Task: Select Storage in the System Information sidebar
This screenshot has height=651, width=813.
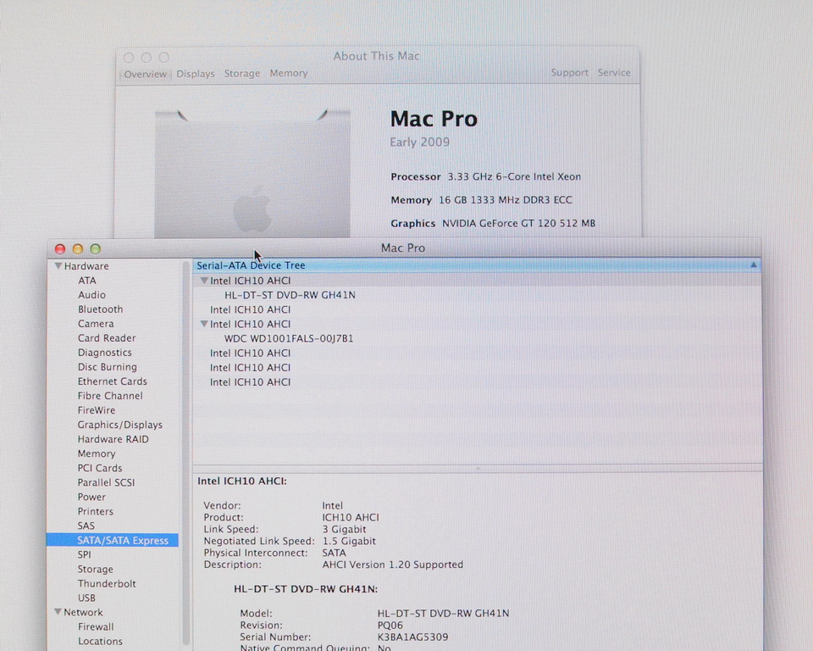Action: (96, 569)
